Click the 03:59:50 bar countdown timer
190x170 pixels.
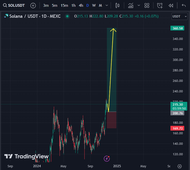point(179,109)
